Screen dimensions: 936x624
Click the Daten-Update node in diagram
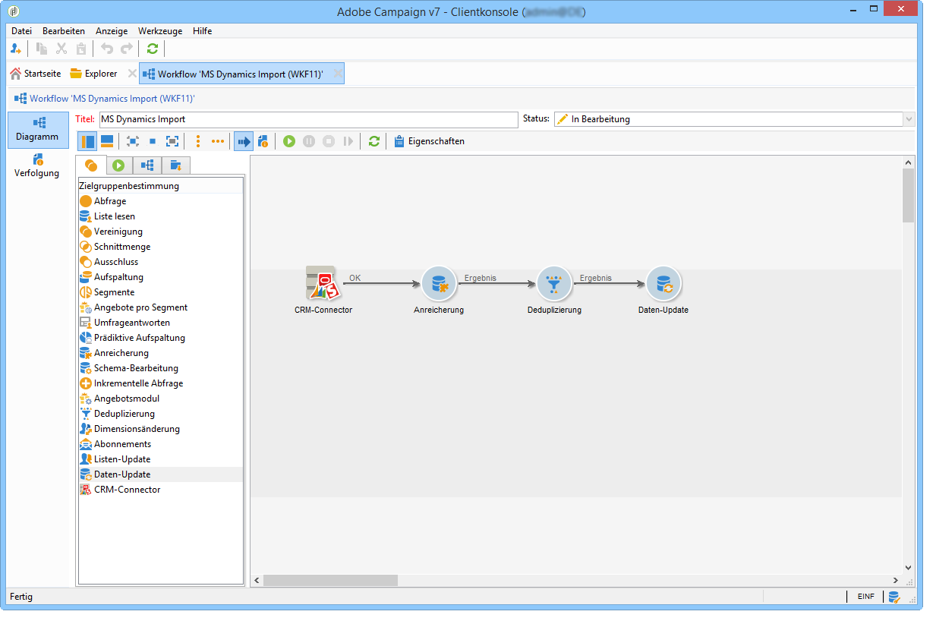[663, 284]
